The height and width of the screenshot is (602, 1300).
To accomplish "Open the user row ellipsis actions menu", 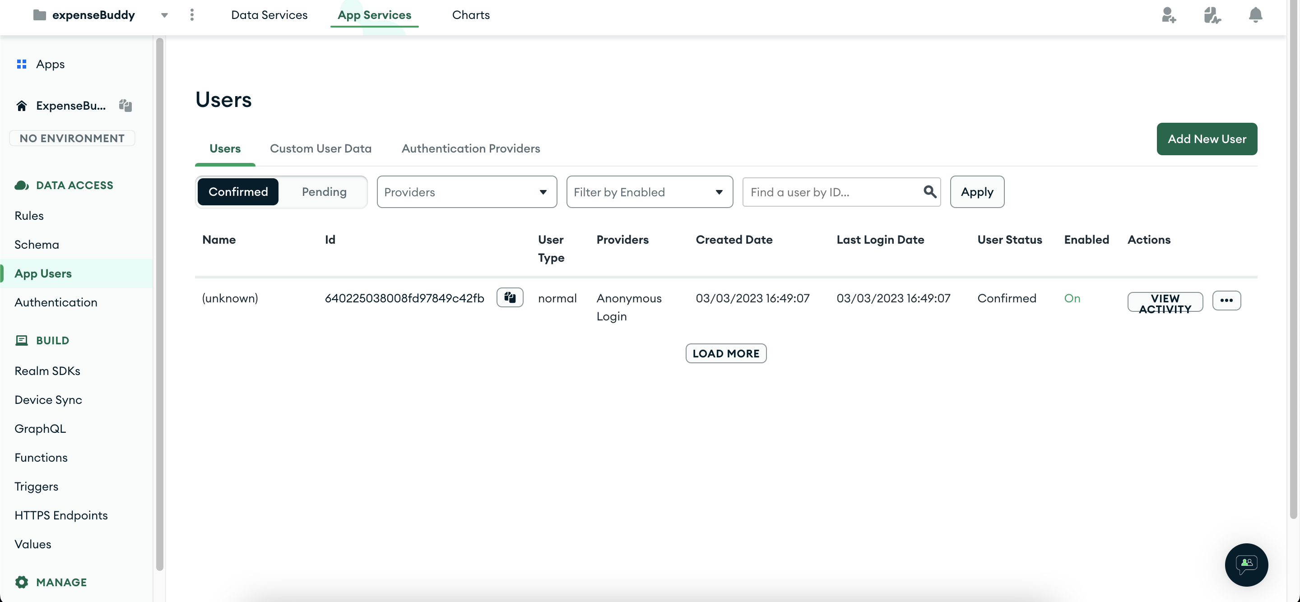I will point(1226,301).
